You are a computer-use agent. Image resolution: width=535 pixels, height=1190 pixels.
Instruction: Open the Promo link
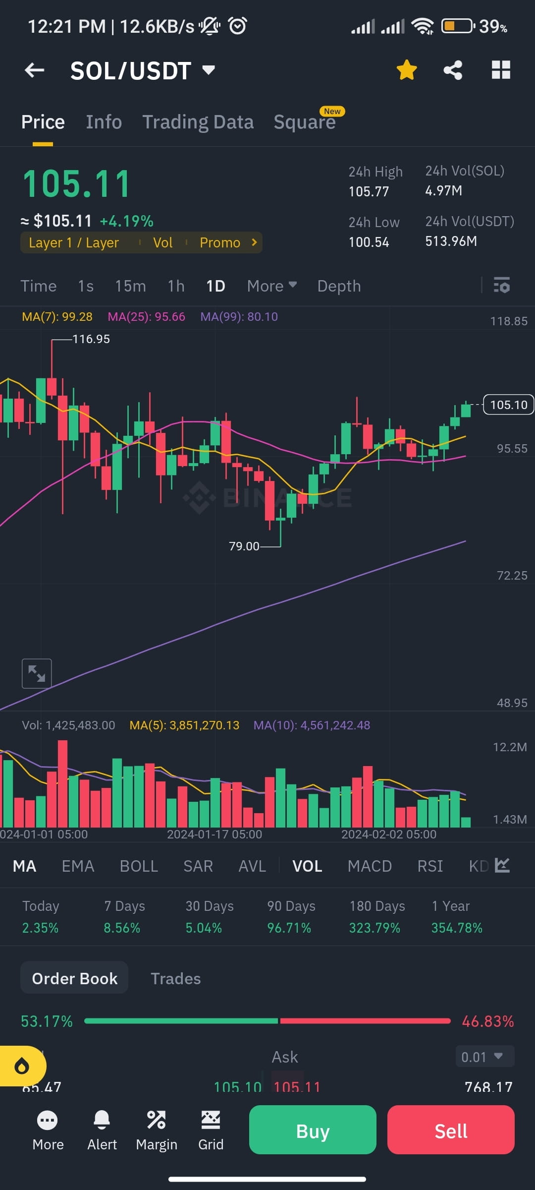point(219,242)
